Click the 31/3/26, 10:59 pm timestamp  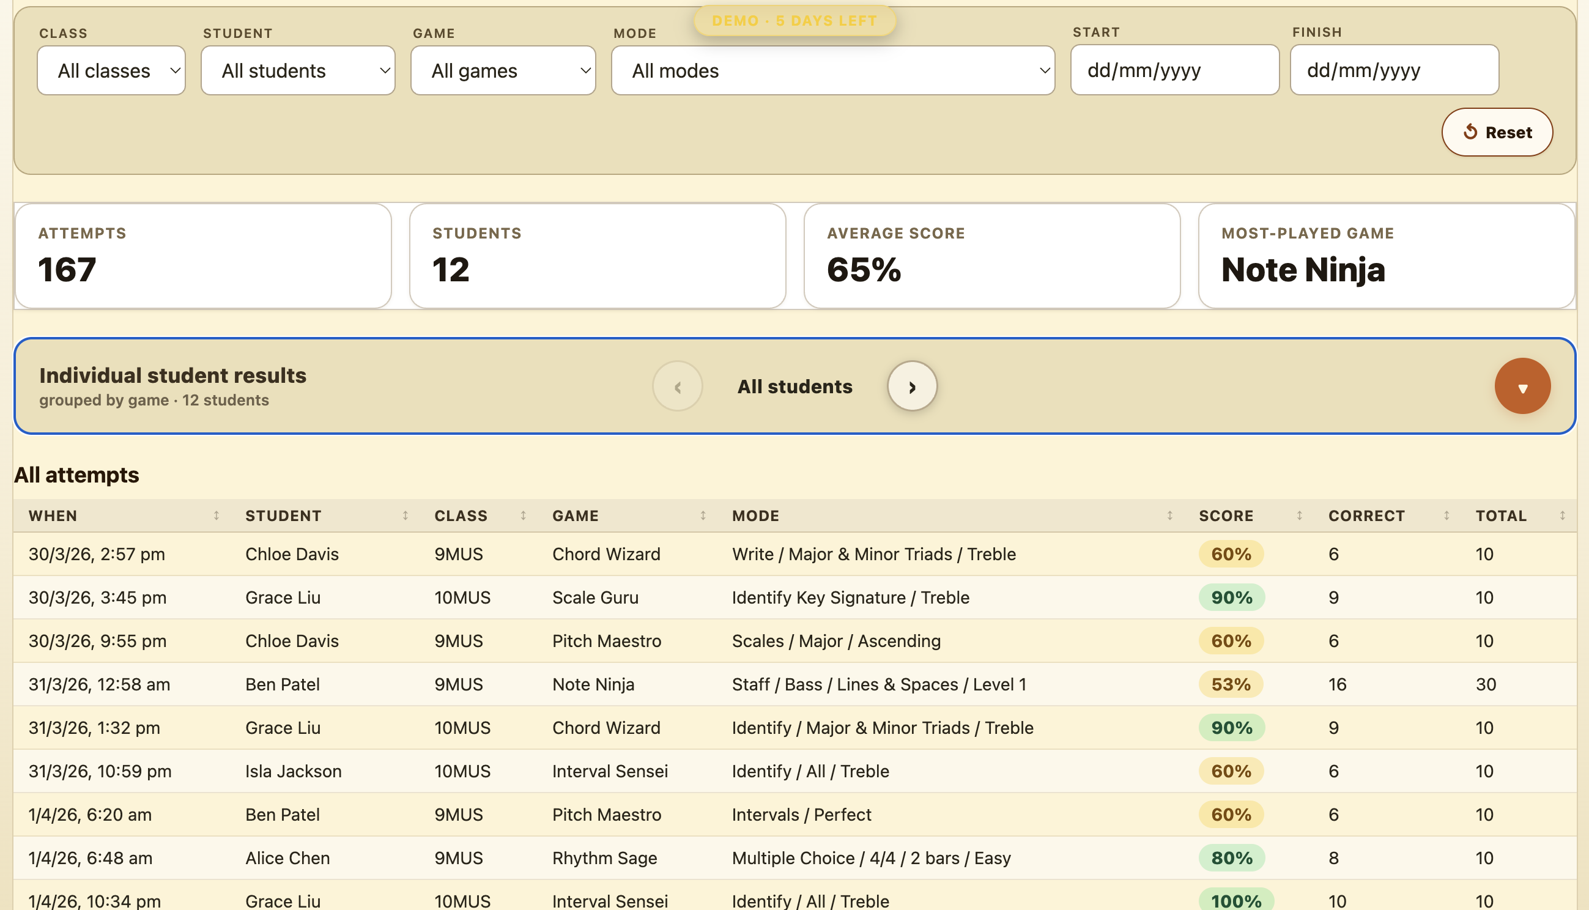click(x=100, y=771)
